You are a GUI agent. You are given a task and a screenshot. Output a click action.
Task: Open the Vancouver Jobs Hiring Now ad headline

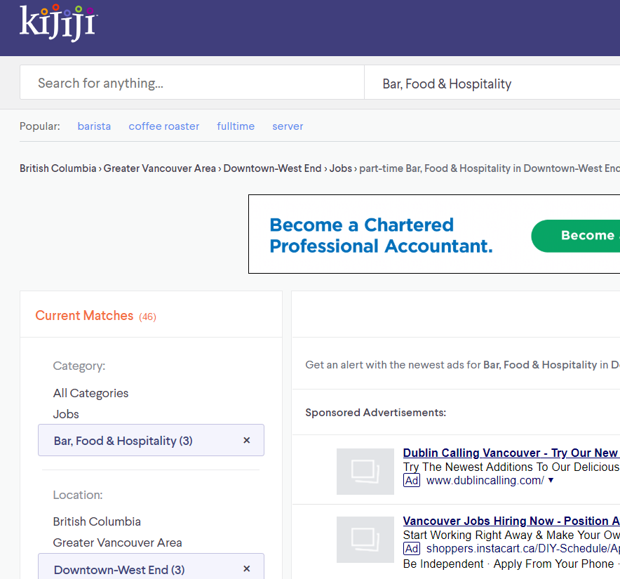pos(511,521)
